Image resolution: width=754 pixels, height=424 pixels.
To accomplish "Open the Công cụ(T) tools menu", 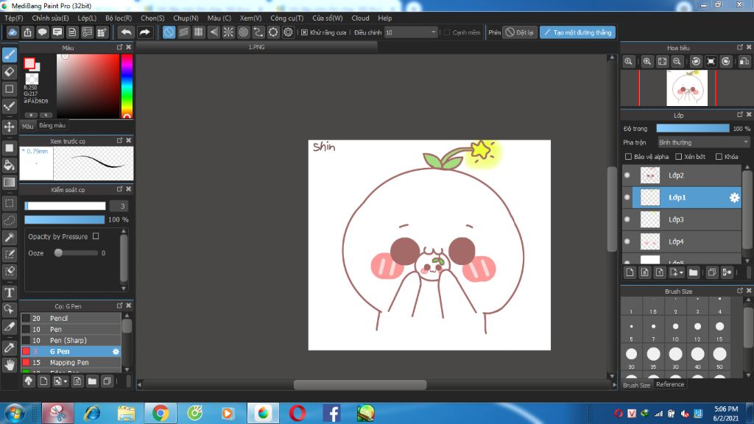I will point(286,18).
